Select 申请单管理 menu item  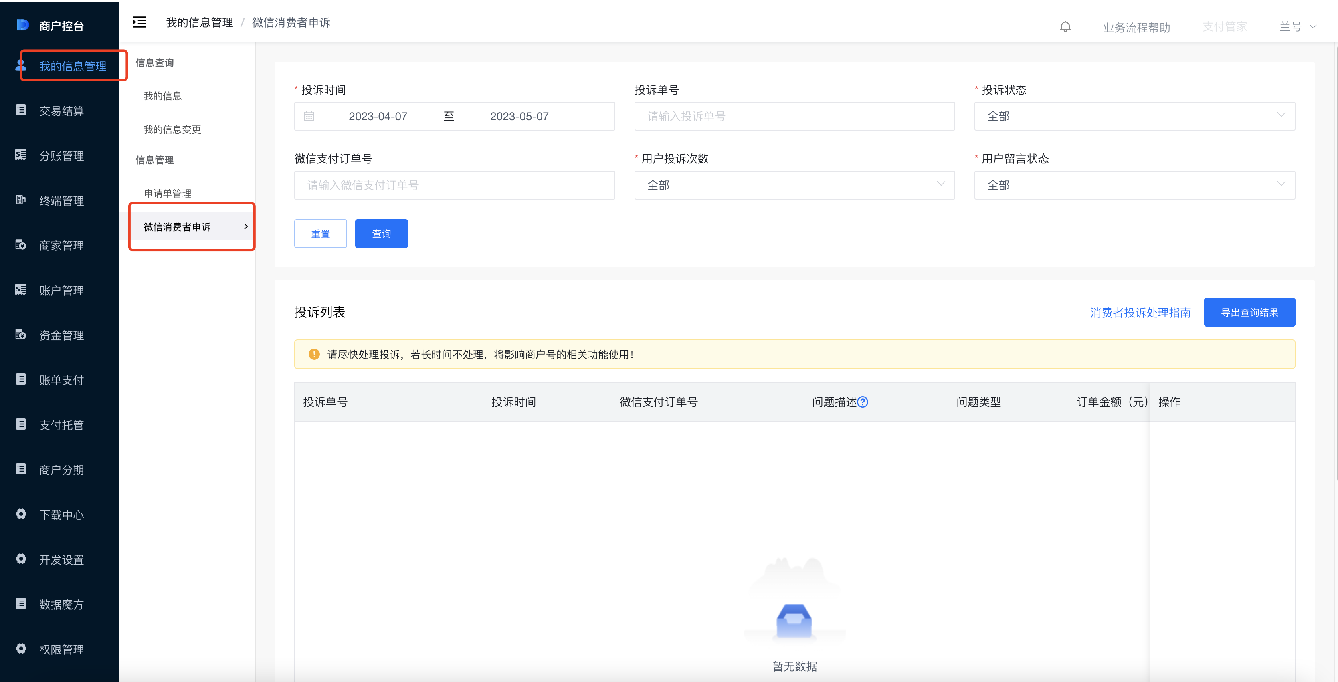pos(167,193)
